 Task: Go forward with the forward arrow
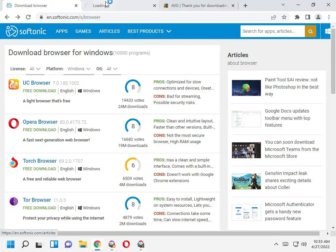(x=18, y=17)
